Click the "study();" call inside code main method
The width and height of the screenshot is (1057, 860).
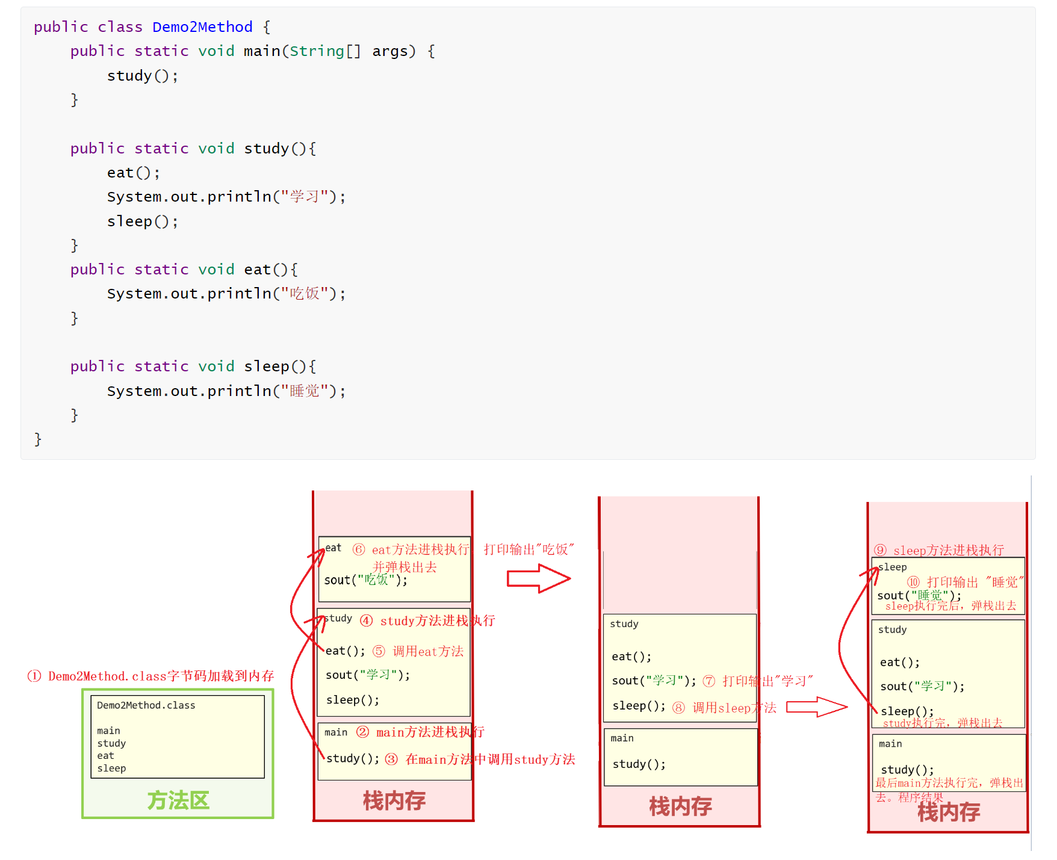click(143, 76)
